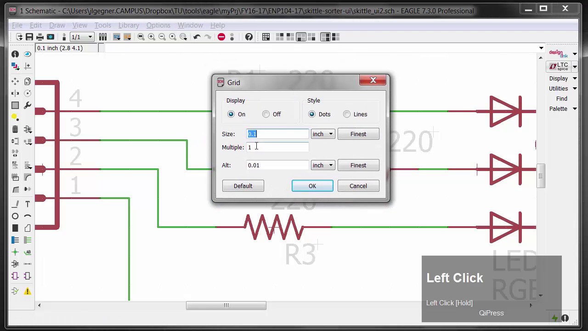Open the Tools menu

102,25
